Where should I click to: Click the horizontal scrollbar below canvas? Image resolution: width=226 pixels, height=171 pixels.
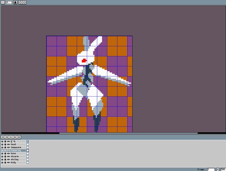(x=128, y=133)
